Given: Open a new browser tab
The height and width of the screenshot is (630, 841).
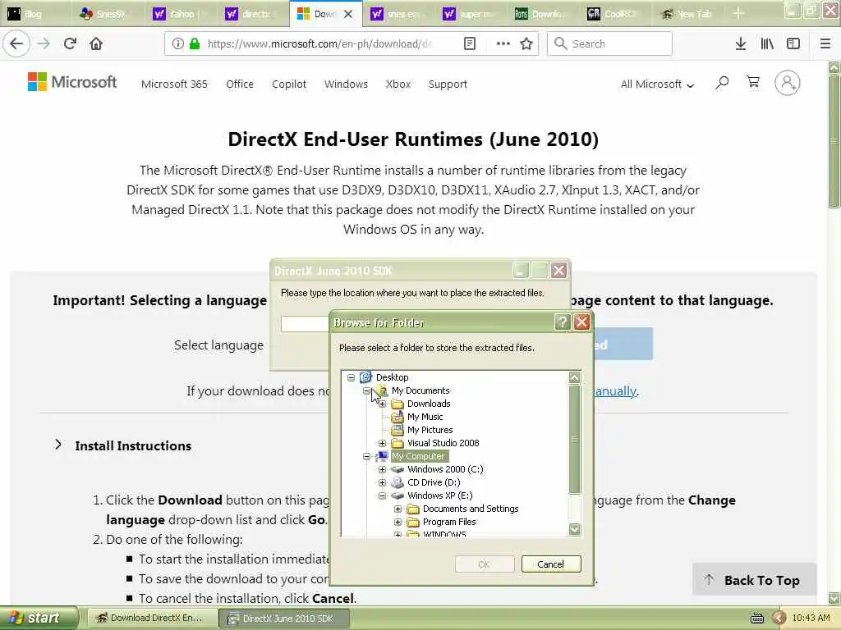Looking at the screenshot, I should tap(738, 13).
